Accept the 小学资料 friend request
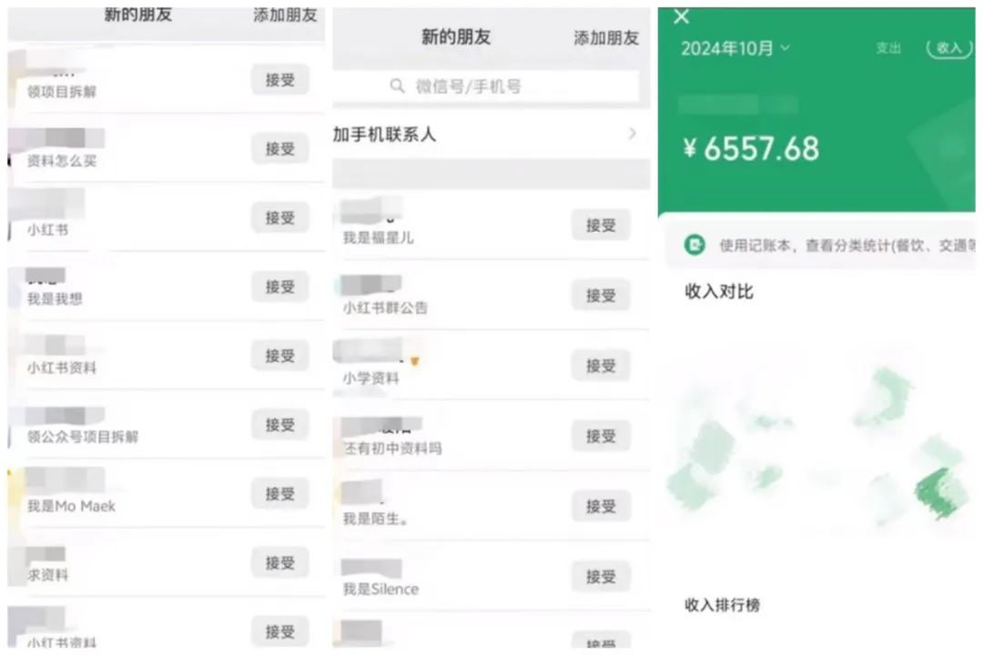 coord(601,366)
